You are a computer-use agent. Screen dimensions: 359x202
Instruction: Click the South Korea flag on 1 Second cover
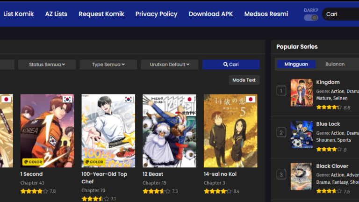[x=67, y=99]
